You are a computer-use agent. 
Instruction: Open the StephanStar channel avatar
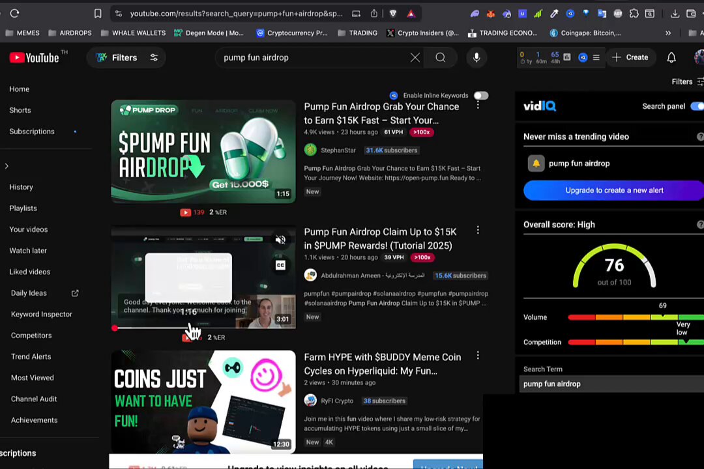310,150
